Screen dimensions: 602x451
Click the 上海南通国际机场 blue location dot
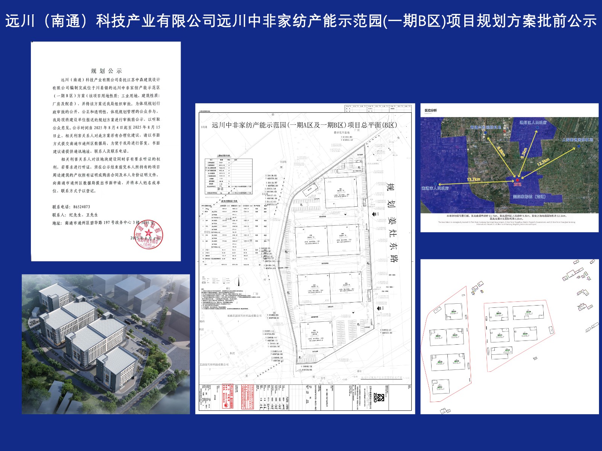[579, 145]
